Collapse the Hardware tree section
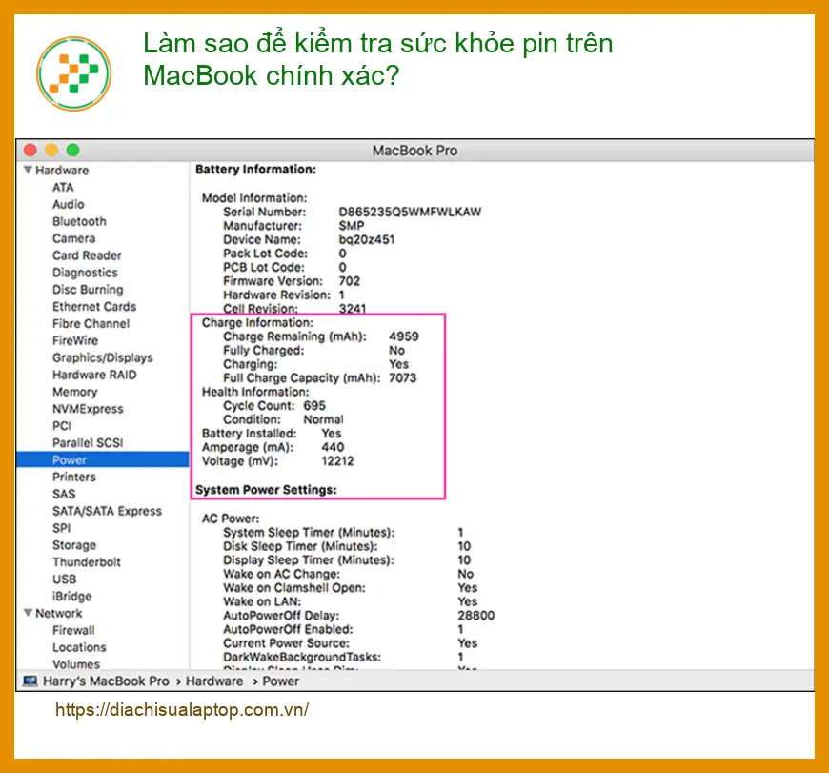The height and width of the screenshot is (773, 829). pyautogui.click(x=28, y=170)
